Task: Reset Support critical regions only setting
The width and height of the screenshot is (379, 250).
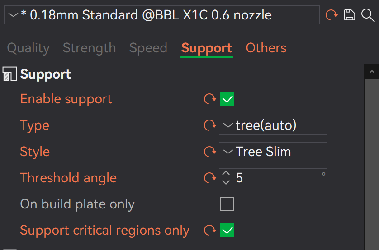Action: tap(210, 231)
